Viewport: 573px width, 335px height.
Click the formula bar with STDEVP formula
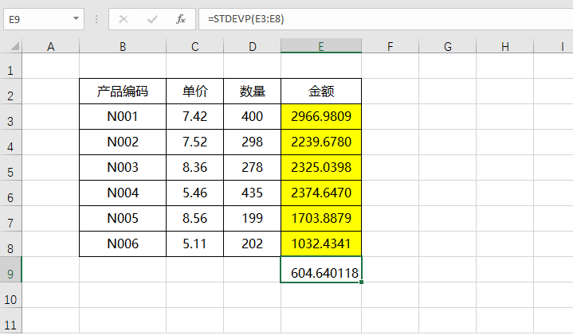coord(383,18)
